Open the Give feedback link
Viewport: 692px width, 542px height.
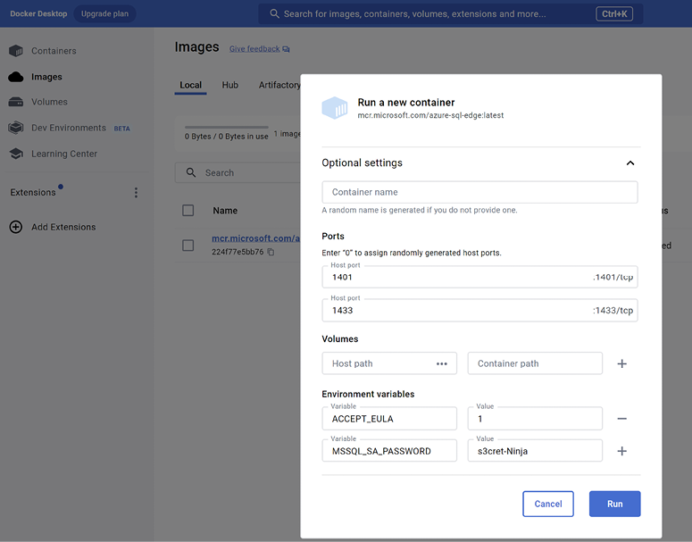click(254, 48)
